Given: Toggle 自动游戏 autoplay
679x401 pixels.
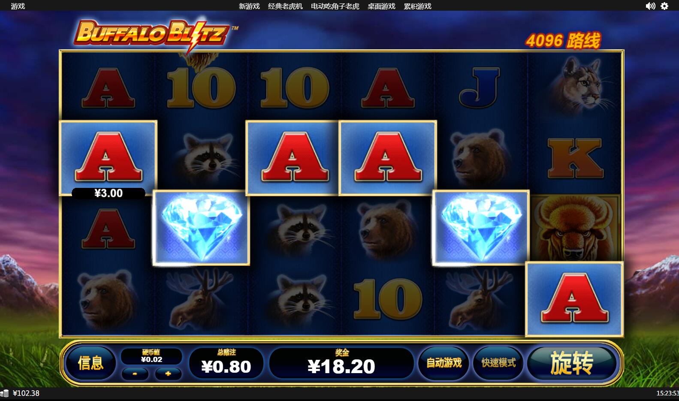Looking at the screenshot, I should [x=444, y=363].
